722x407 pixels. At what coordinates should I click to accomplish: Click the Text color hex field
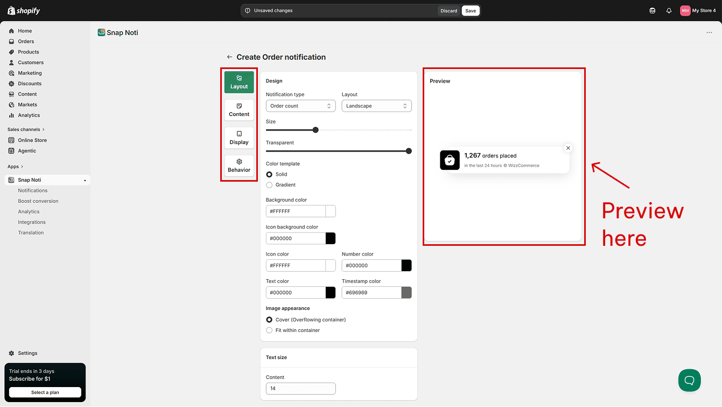coord(296,293)
